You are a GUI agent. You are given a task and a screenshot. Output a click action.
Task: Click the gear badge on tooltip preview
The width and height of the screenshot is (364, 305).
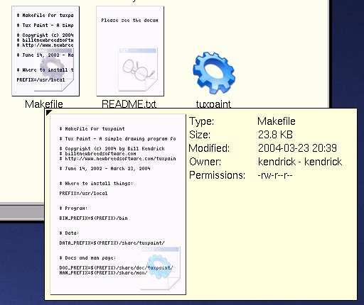[161, 268]
